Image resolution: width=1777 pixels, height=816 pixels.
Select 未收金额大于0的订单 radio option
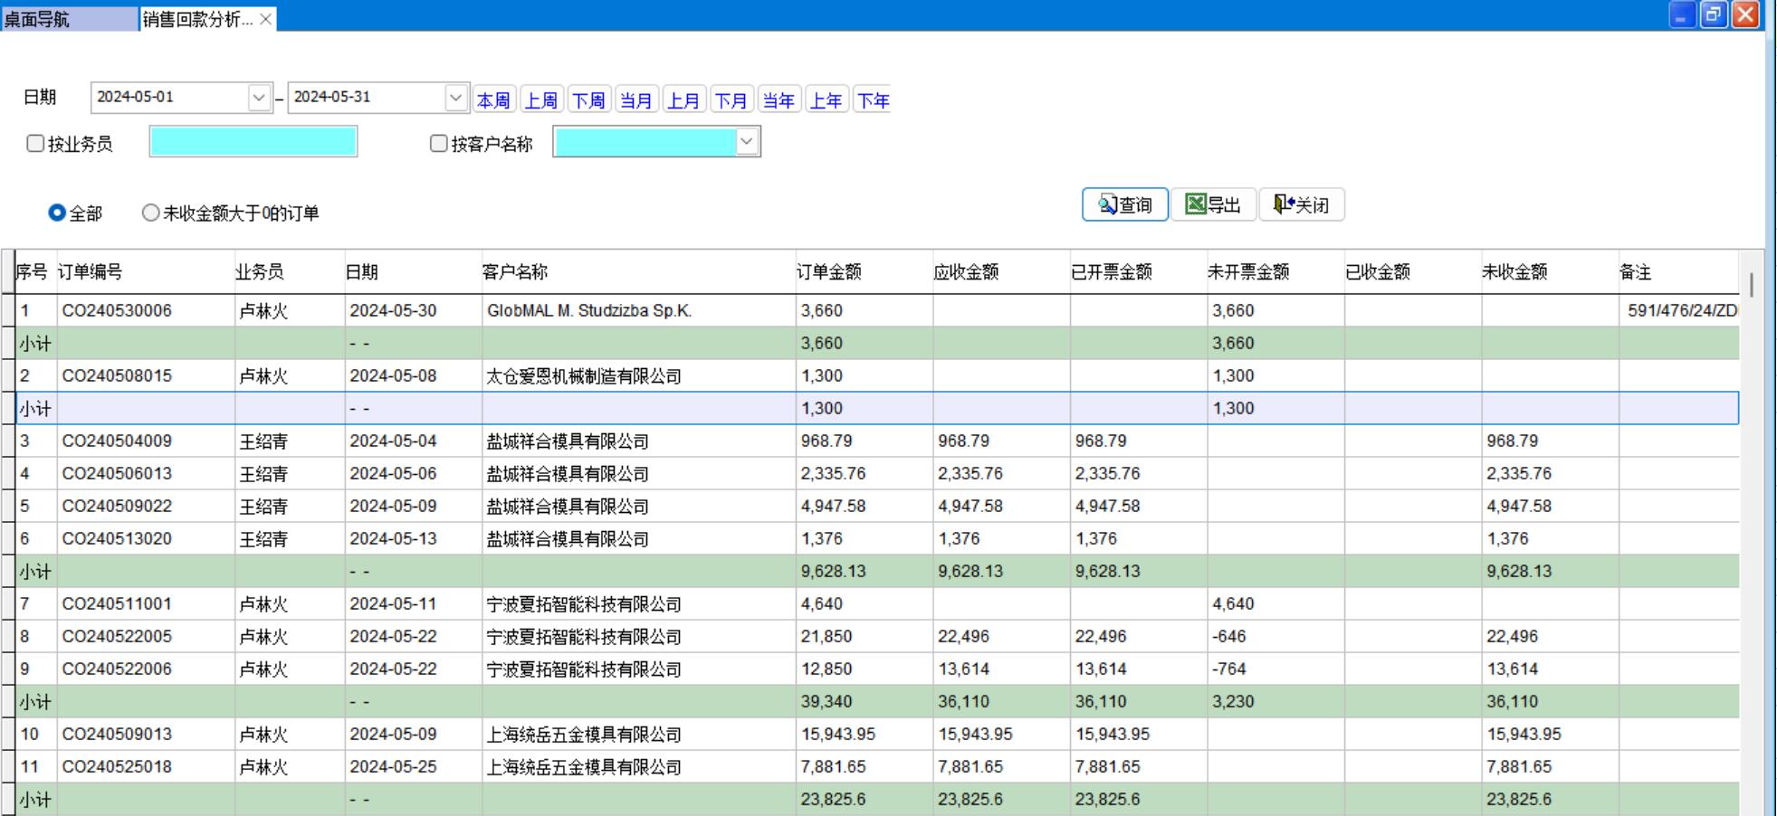150,213
